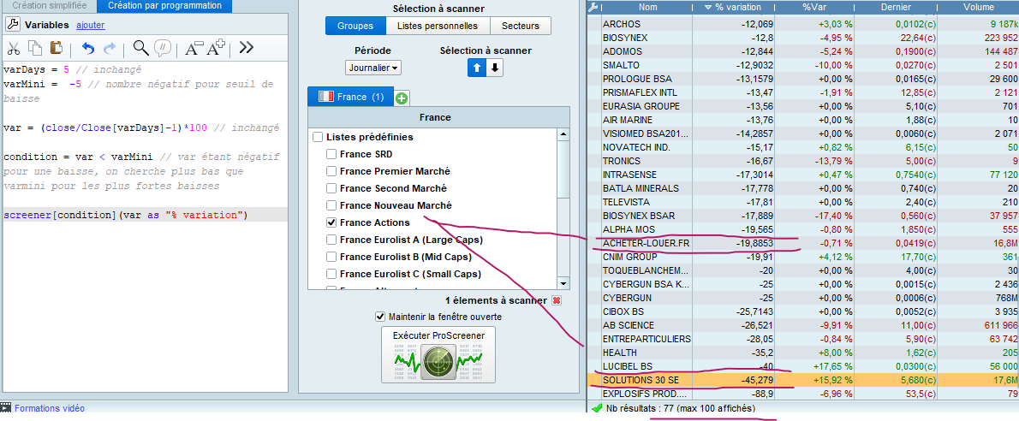The height and width of the screenshot is (421, 1019).
Task: Click the ajouter variables link
Action: pos(90,26)
